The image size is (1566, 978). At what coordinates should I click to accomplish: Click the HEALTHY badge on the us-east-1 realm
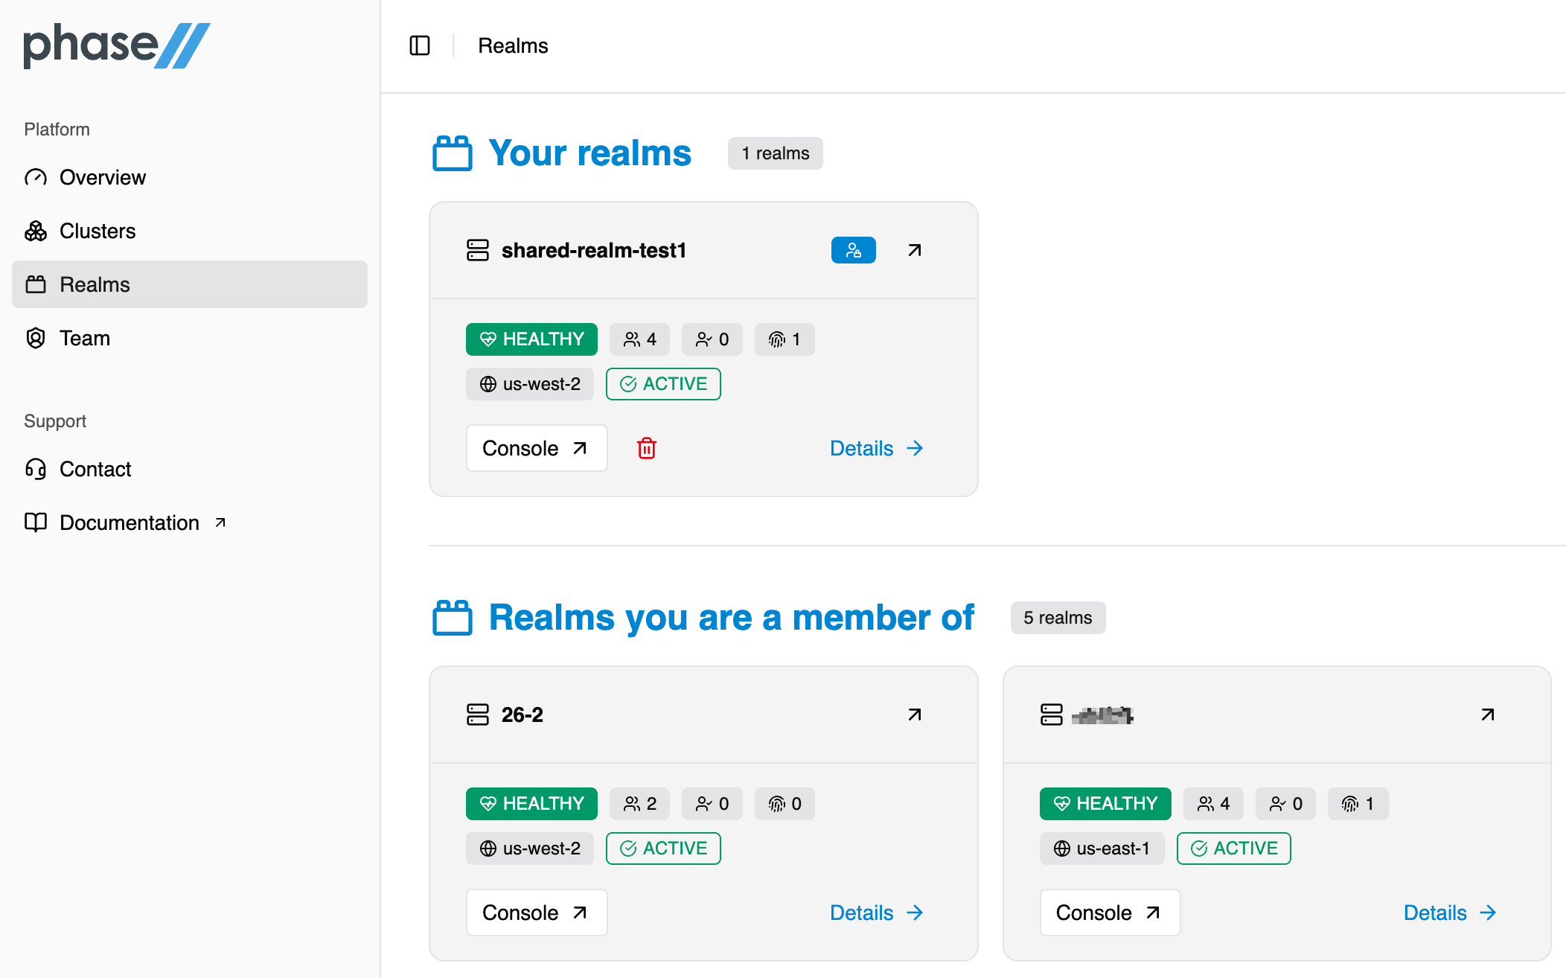point(1105,803)
